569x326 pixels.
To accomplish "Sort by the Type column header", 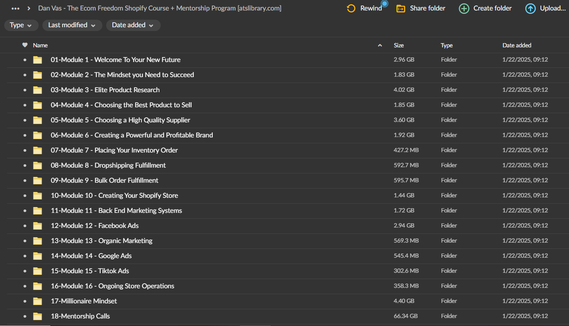I will (x=446, y=45).
